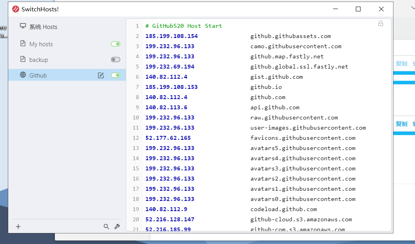Click hostname github.com on line 8

[x=268, y=97]
